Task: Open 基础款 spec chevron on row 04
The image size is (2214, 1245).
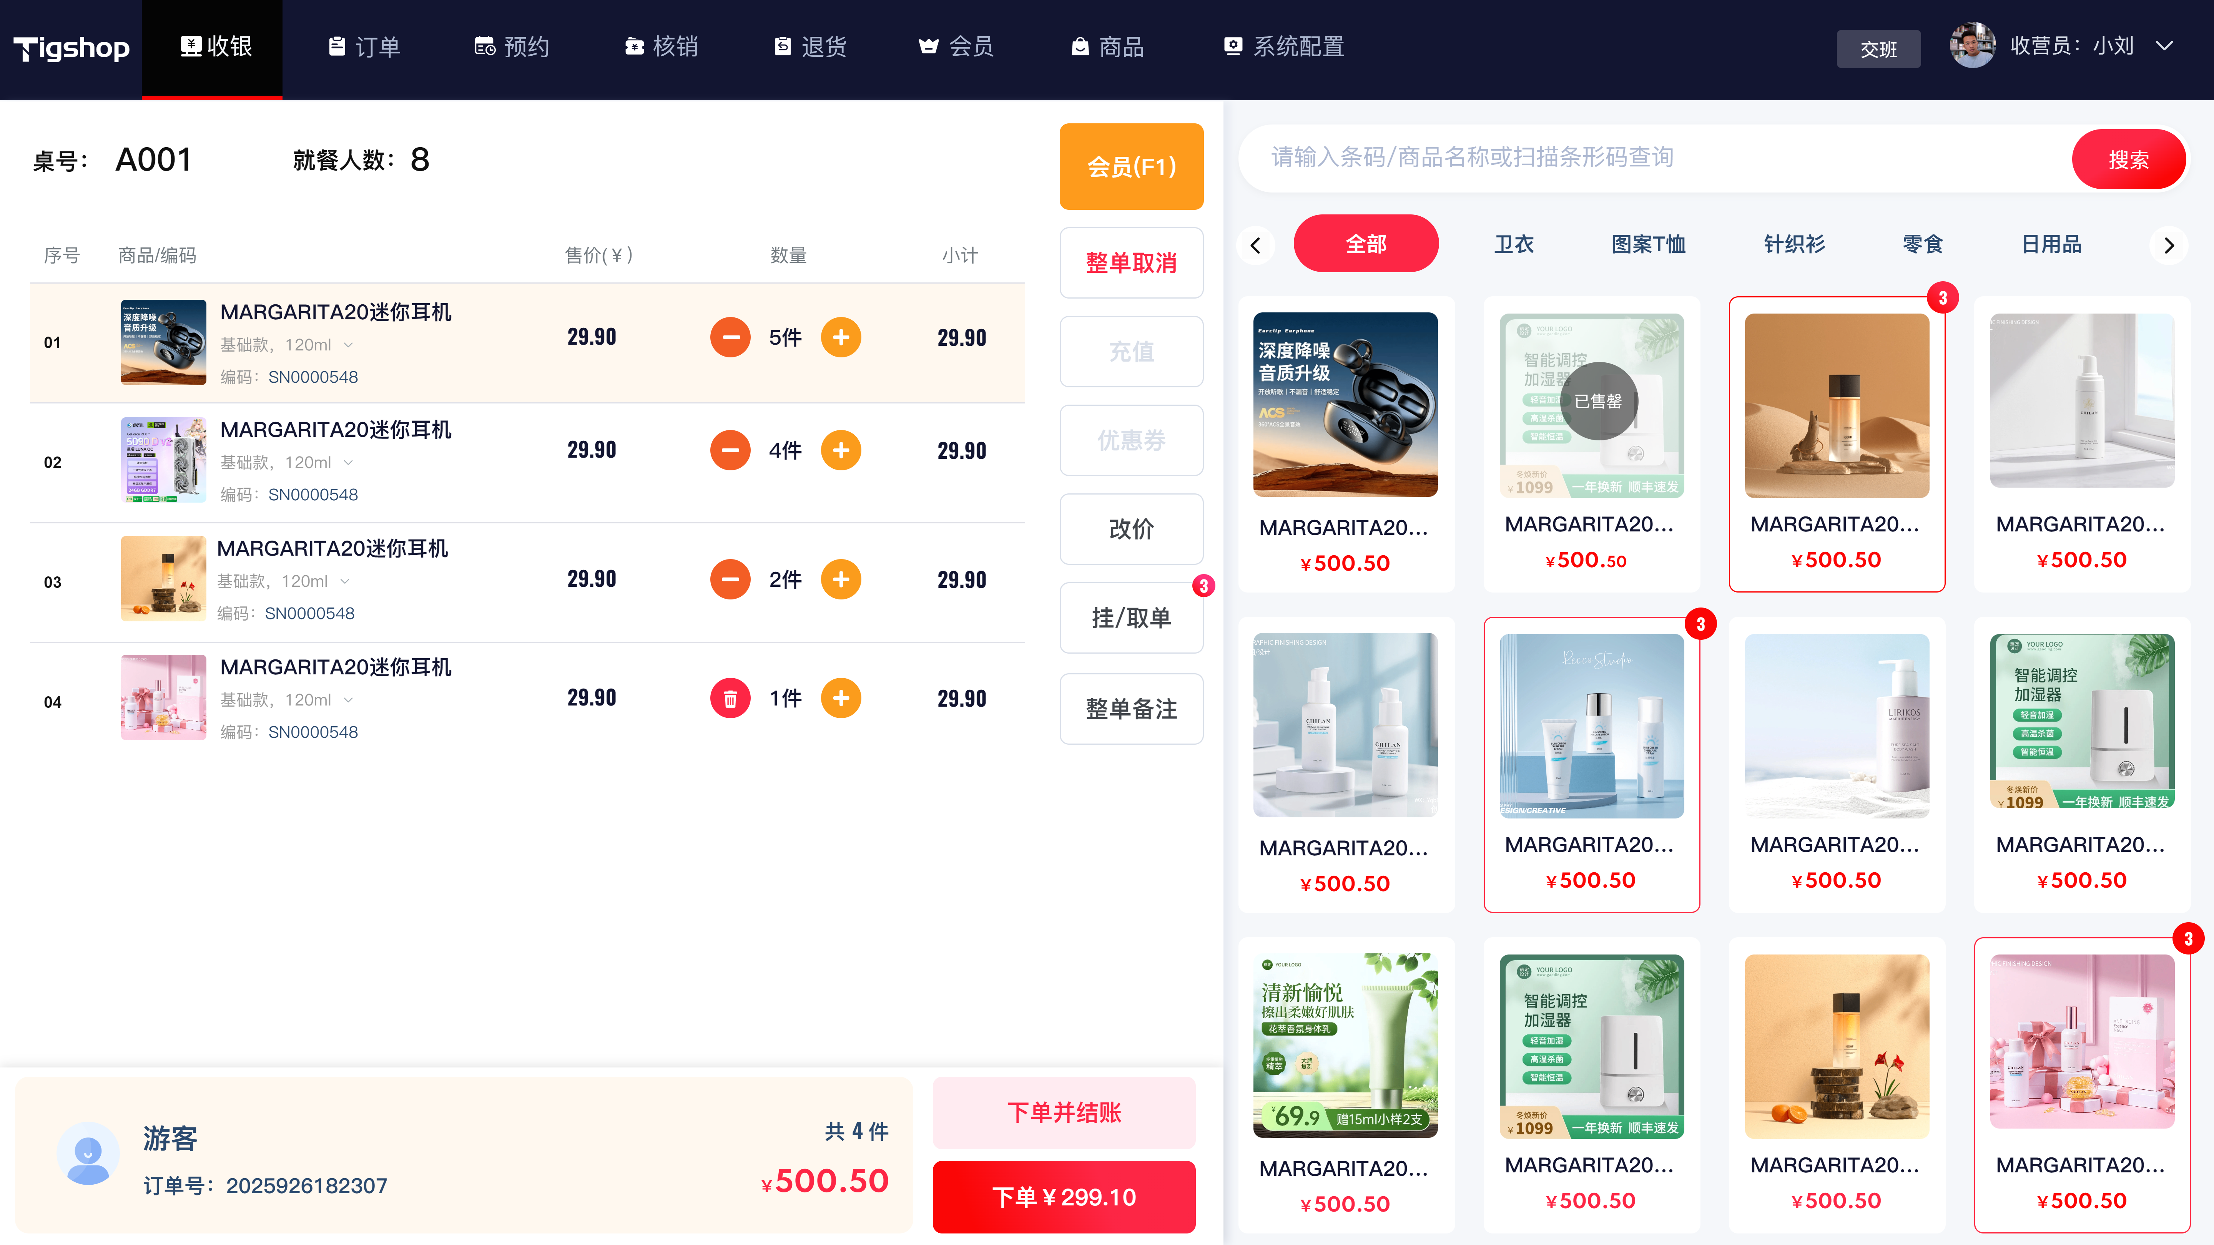Action: click(x=348, y=700)
